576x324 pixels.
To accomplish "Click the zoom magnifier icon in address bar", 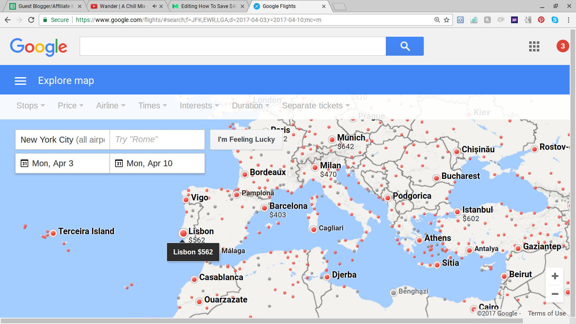I will 437,20.
